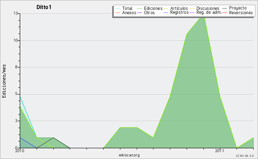258x159 pixels.
Task: Click the Discusiones legend label
Action: [x=208, y=8]
